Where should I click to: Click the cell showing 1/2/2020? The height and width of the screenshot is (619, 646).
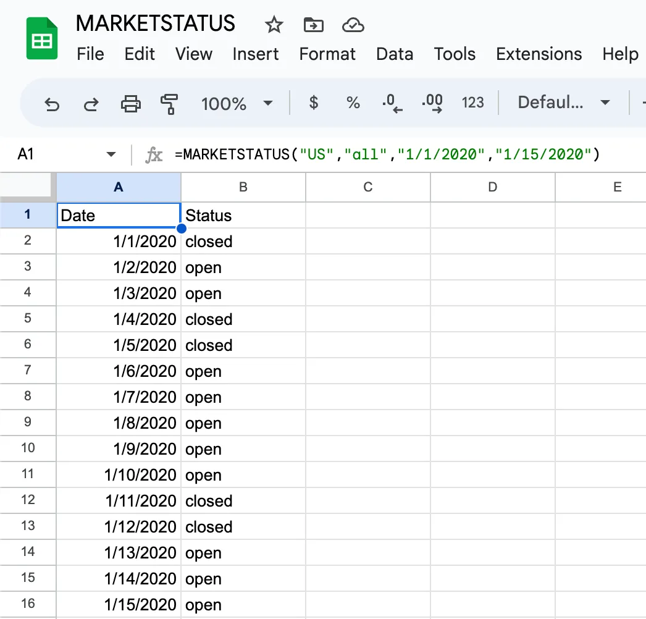click(x=119, y=267)
